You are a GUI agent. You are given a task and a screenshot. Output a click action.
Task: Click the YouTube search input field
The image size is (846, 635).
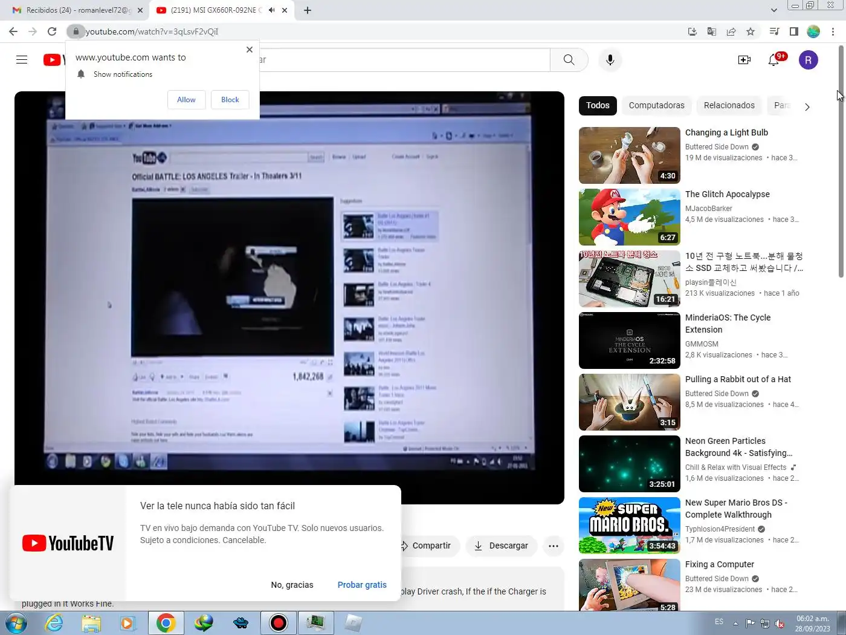405,60
